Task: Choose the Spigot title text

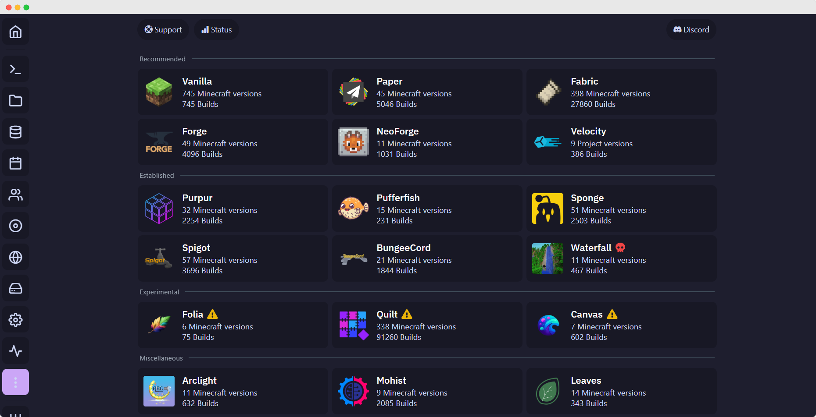Action: tap(196, 248)
